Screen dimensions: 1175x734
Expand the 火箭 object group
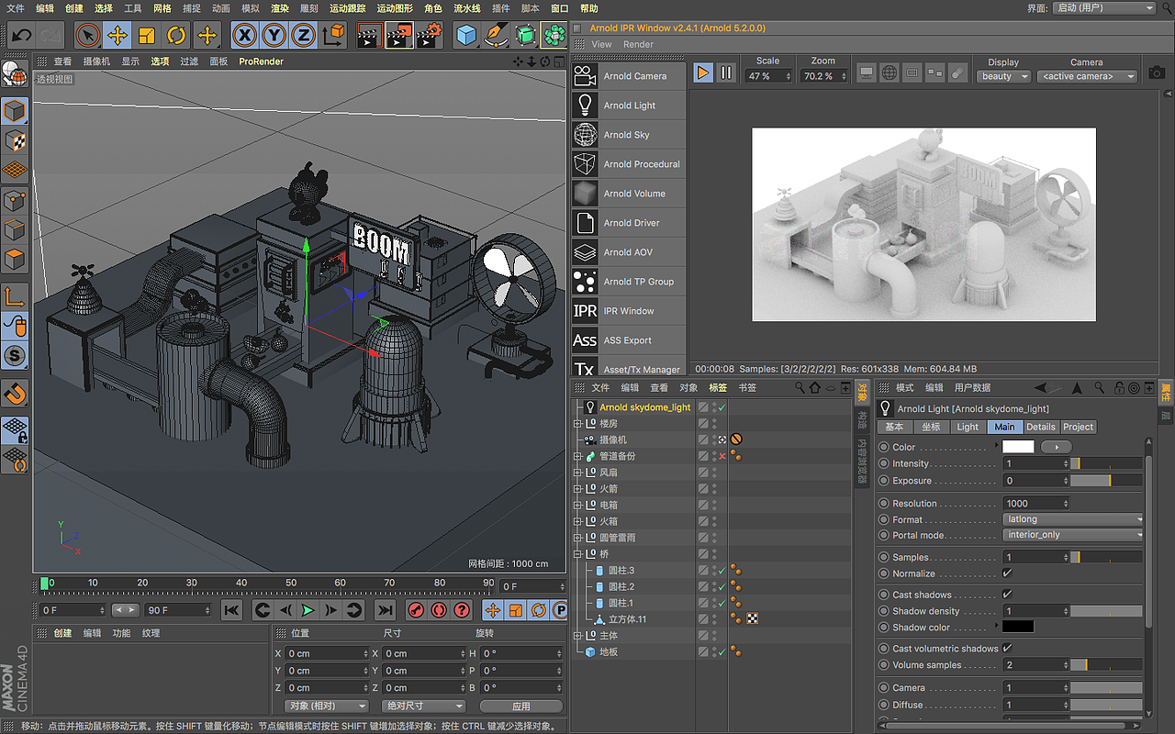[577, 489]
